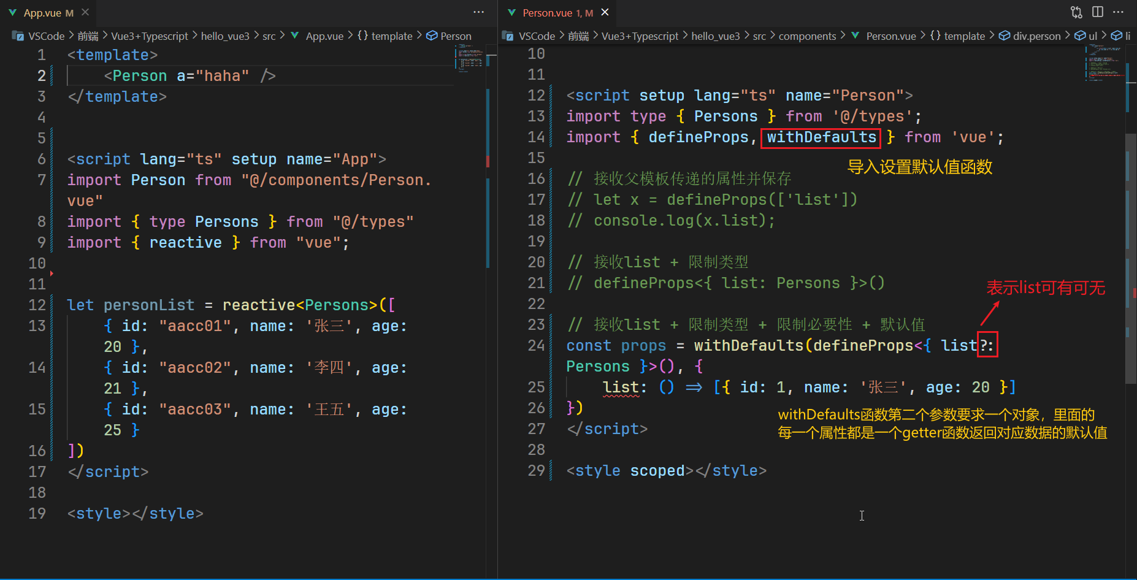Switch to the App.vue tab

click(42, 13)
